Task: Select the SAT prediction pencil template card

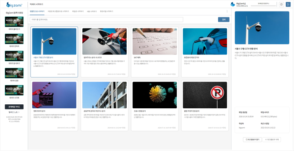Action: click(x=155, y=52)
